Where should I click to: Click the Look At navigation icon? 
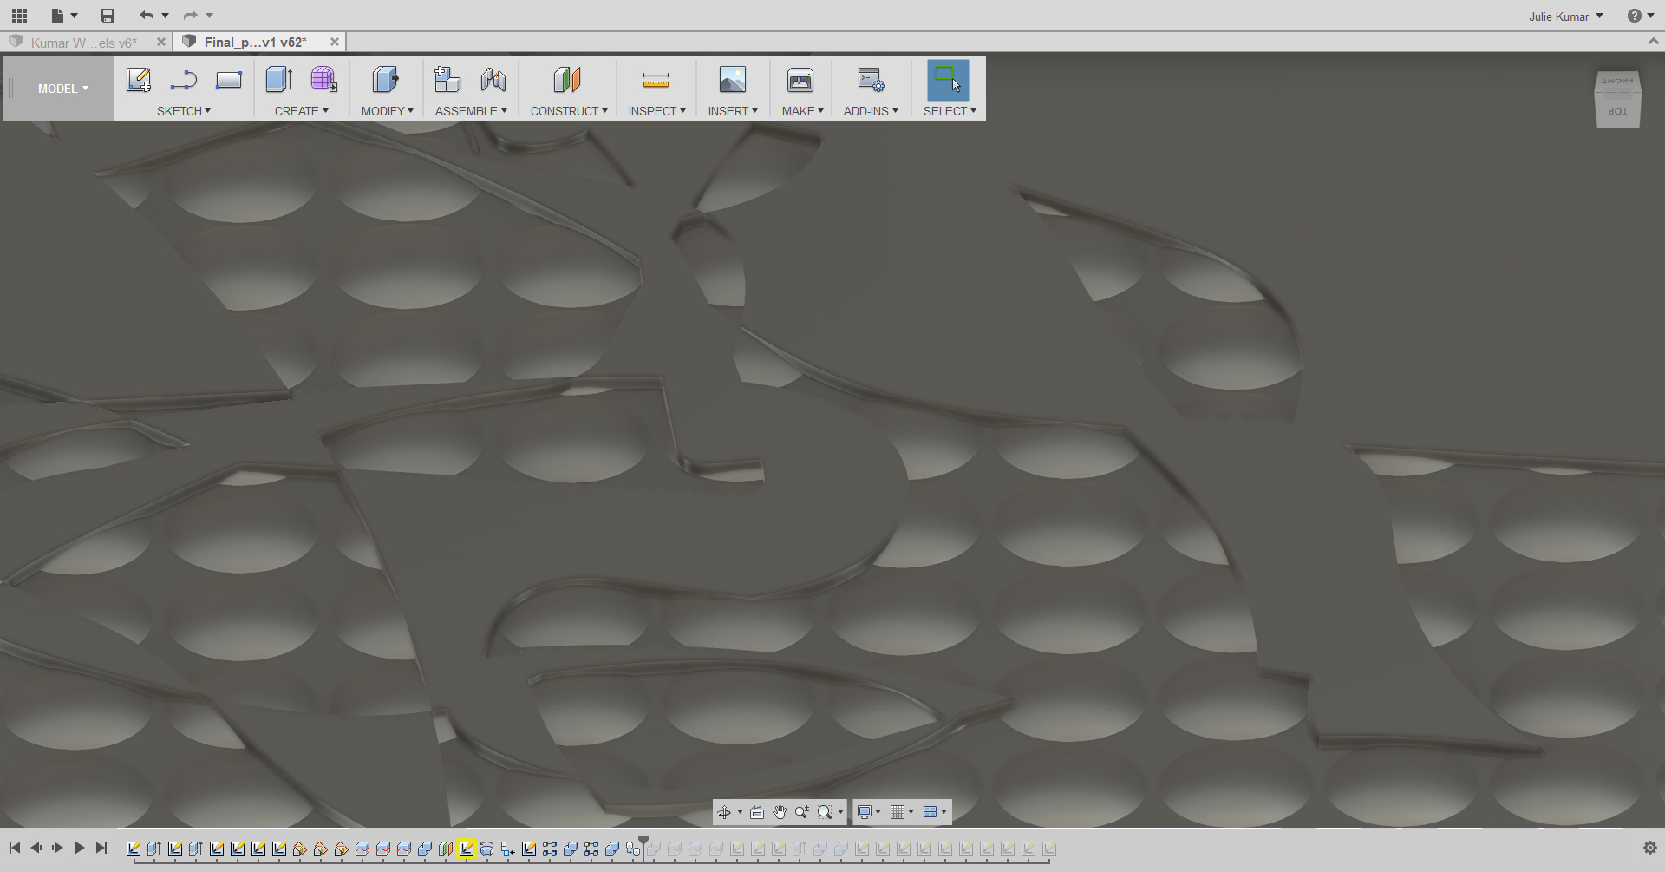757,812
